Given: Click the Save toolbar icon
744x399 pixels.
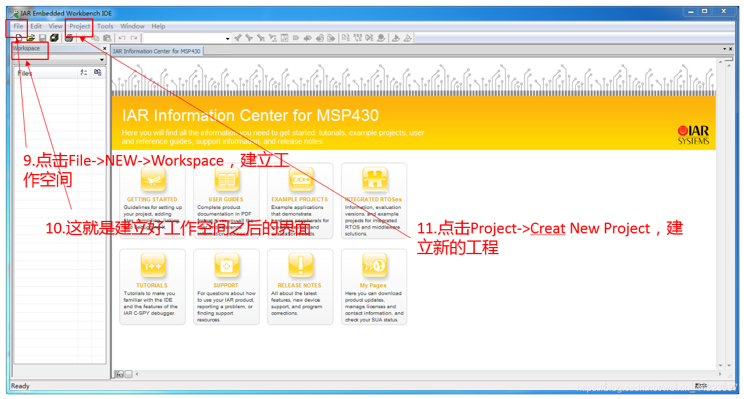Looking at the screenshot, I should coord(43,38).
